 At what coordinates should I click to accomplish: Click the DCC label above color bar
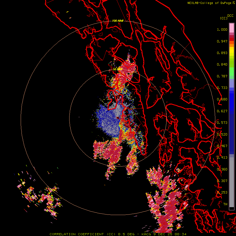pyautogui.click(x=230, y=16)
